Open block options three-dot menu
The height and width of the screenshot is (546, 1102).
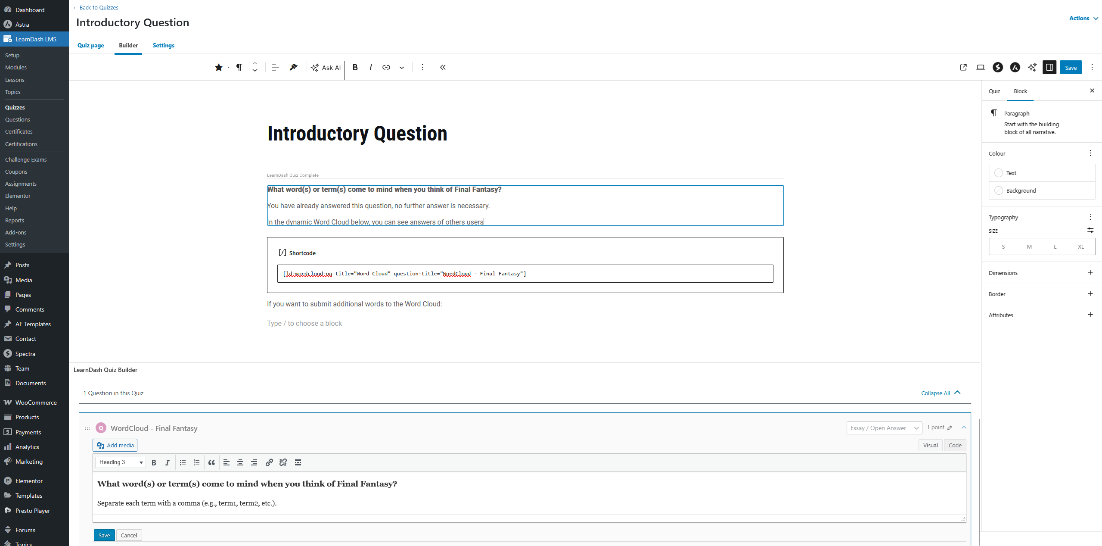pyautogui.click(x=422, y=67)
